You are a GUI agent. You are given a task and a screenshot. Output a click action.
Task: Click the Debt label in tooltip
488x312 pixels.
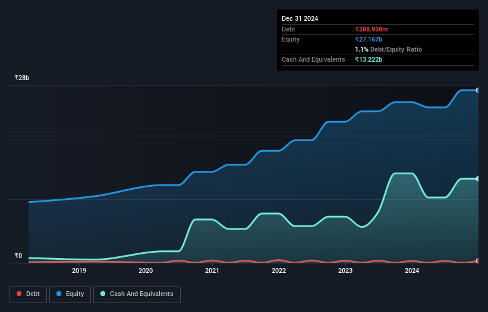pos(288,29)
